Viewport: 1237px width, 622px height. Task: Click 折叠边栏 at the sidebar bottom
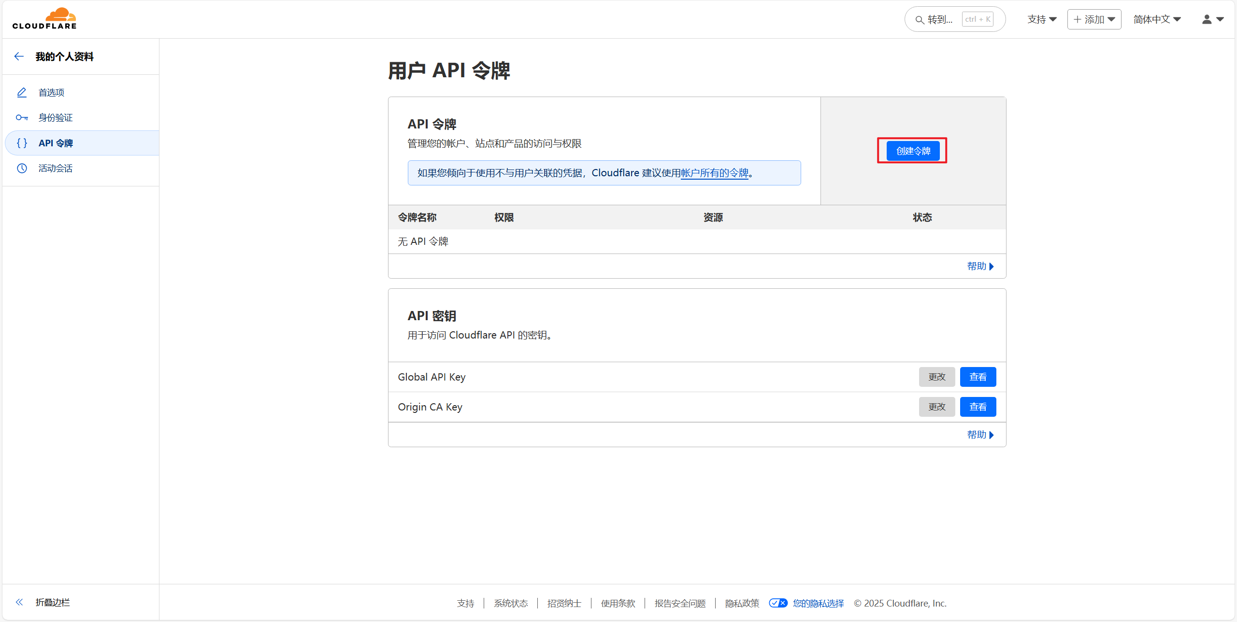(x=53, y=602)
